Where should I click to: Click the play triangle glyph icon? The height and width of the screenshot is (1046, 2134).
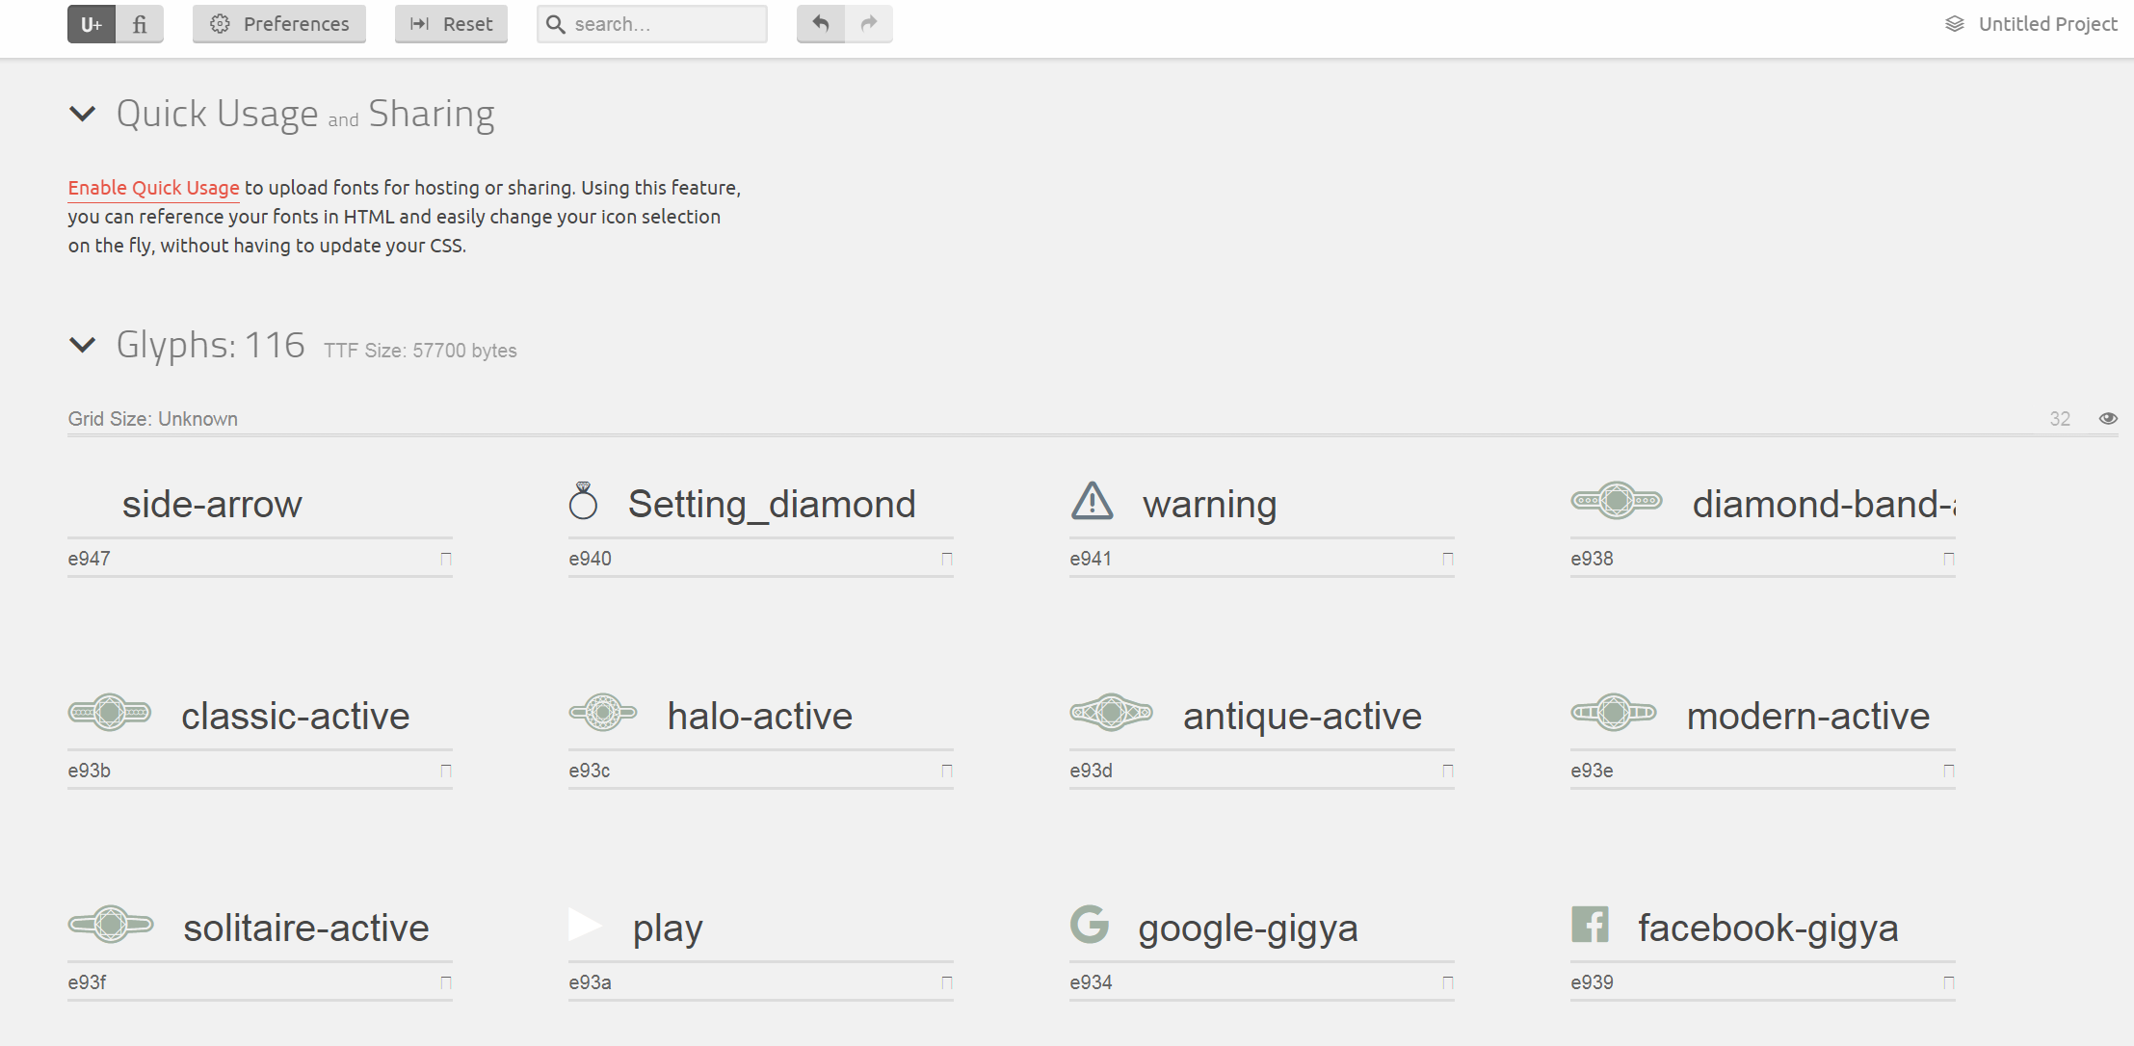pos(584,925)
